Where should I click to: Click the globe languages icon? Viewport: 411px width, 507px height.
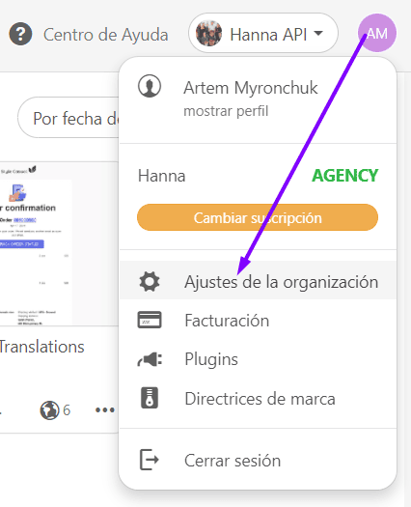point(49,410)
